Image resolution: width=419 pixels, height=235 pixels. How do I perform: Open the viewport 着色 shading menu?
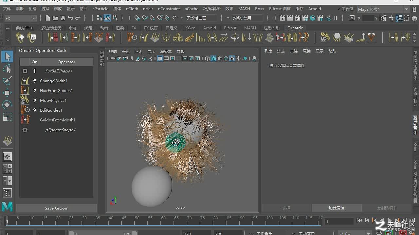126,52
